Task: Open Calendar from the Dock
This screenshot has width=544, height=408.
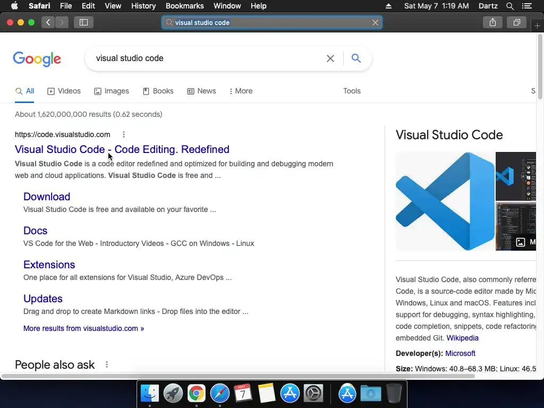Action: [243, 394]
